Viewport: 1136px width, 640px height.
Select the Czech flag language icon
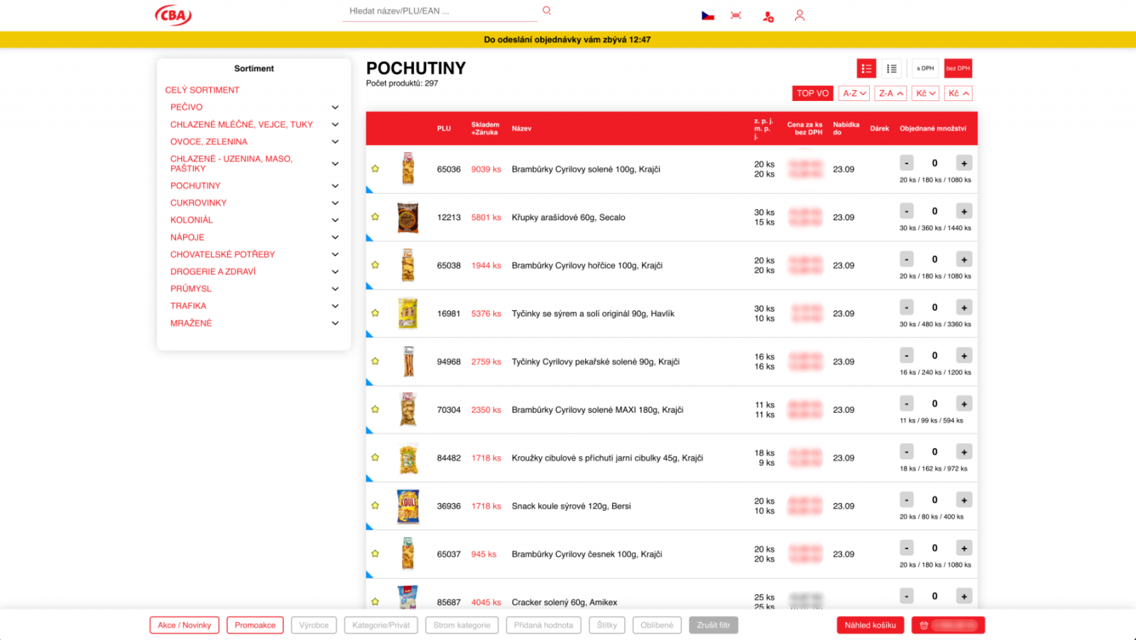[x=707, y=13]
